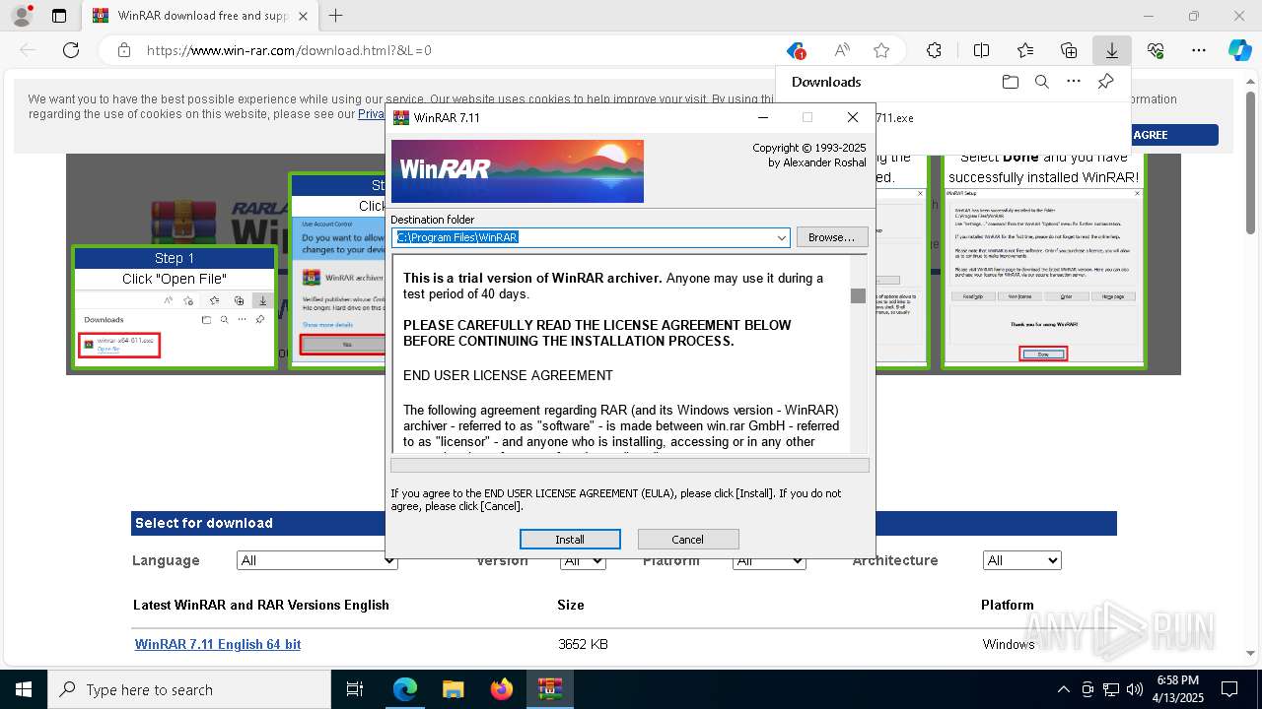Viewport: 1262px width, 709px height.
Task: Open the Windows Start menu
Action: click(24, 689)
